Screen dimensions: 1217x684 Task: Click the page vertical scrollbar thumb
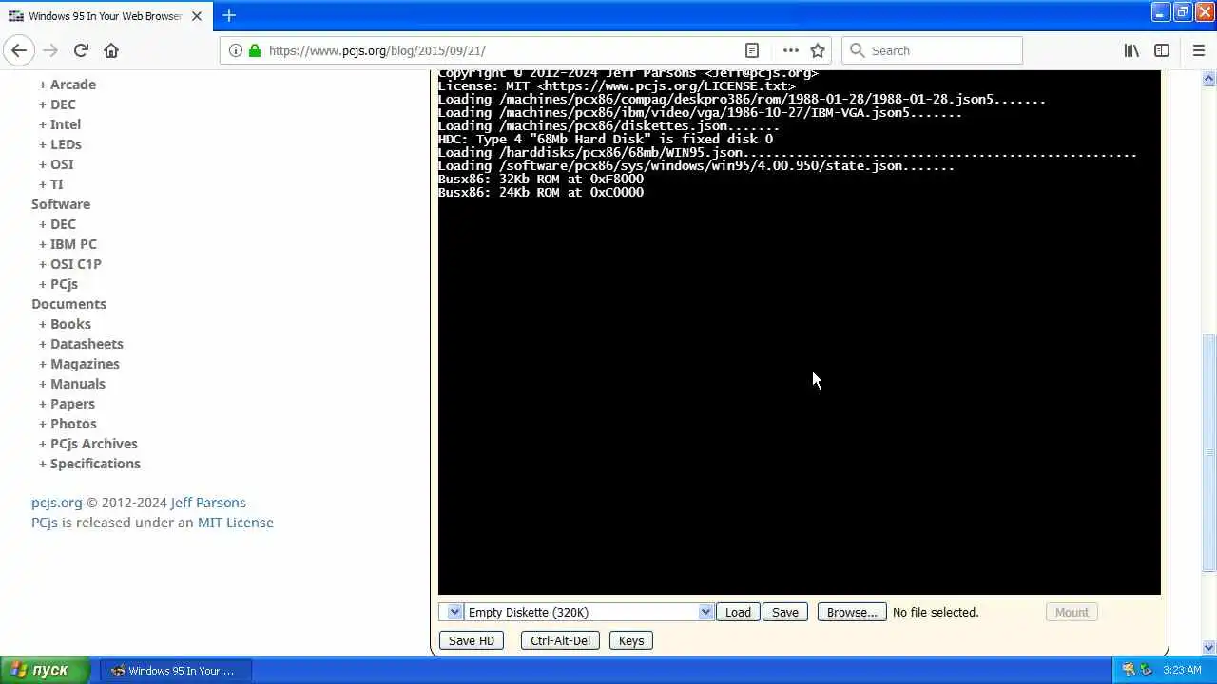[x=1208, y=452]
